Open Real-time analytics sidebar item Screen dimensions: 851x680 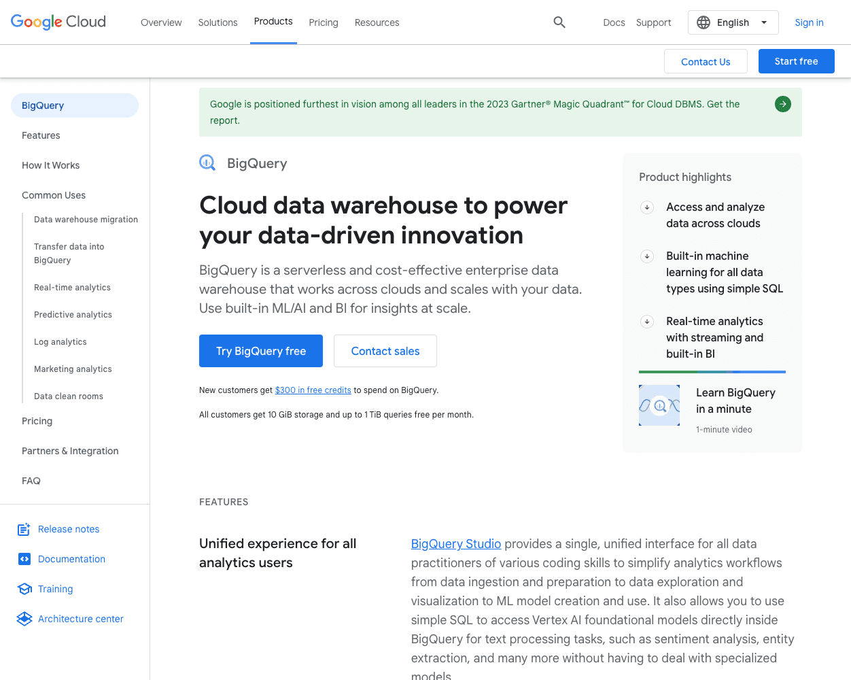72,288
